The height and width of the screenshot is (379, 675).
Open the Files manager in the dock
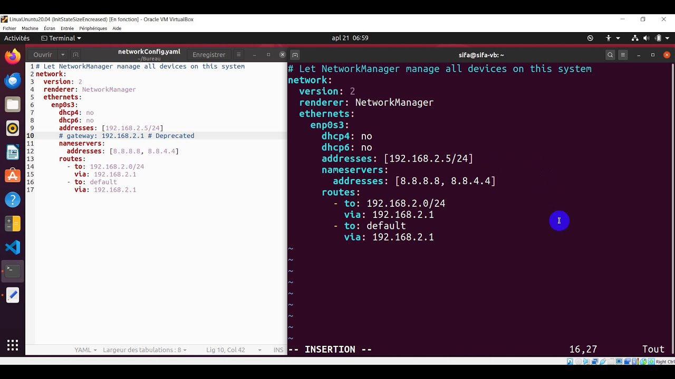[x=13, y=104]
